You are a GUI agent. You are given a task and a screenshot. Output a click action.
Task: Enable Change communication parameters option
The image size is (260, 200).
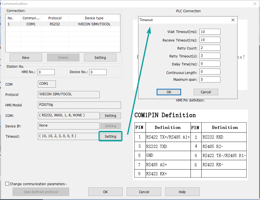point(7,184)
